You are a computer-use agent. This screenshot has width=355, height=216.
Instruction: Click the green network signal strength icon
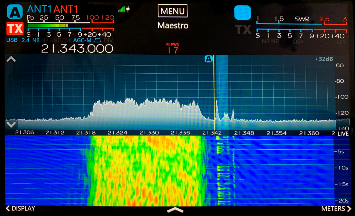point(121,10)
